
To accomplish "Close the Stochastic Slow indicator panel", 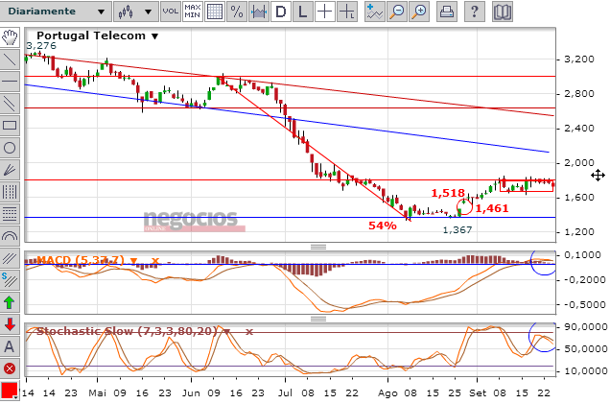I will click(248, 331).
